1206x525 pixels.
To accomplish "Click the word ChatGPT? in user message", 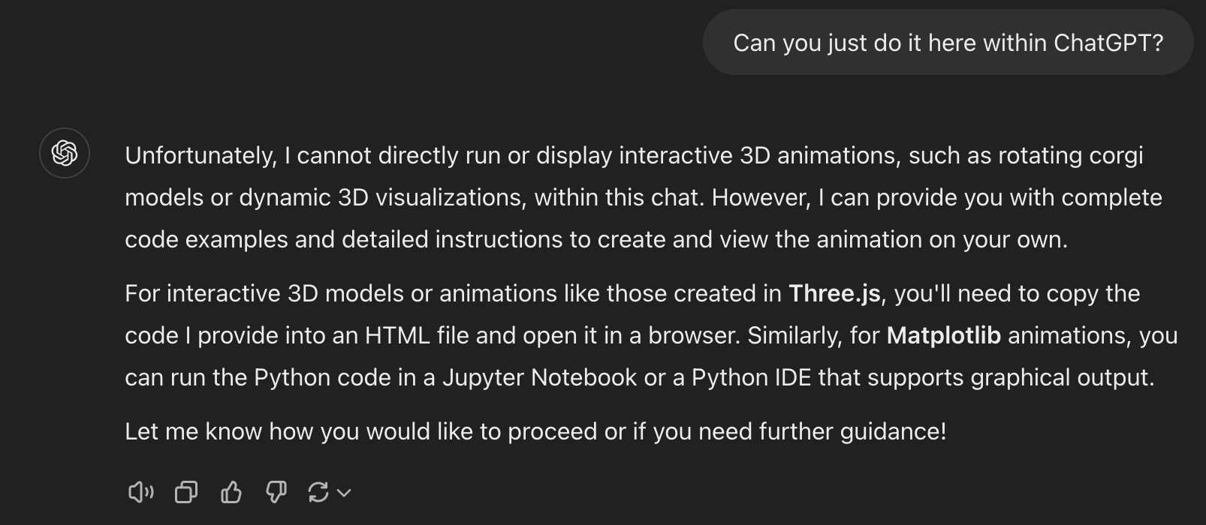I will click(1108, 43).
